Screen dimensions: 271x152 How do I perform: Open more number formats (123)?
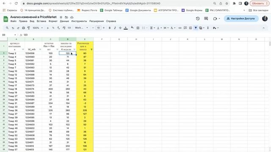[x=69, y=28]
